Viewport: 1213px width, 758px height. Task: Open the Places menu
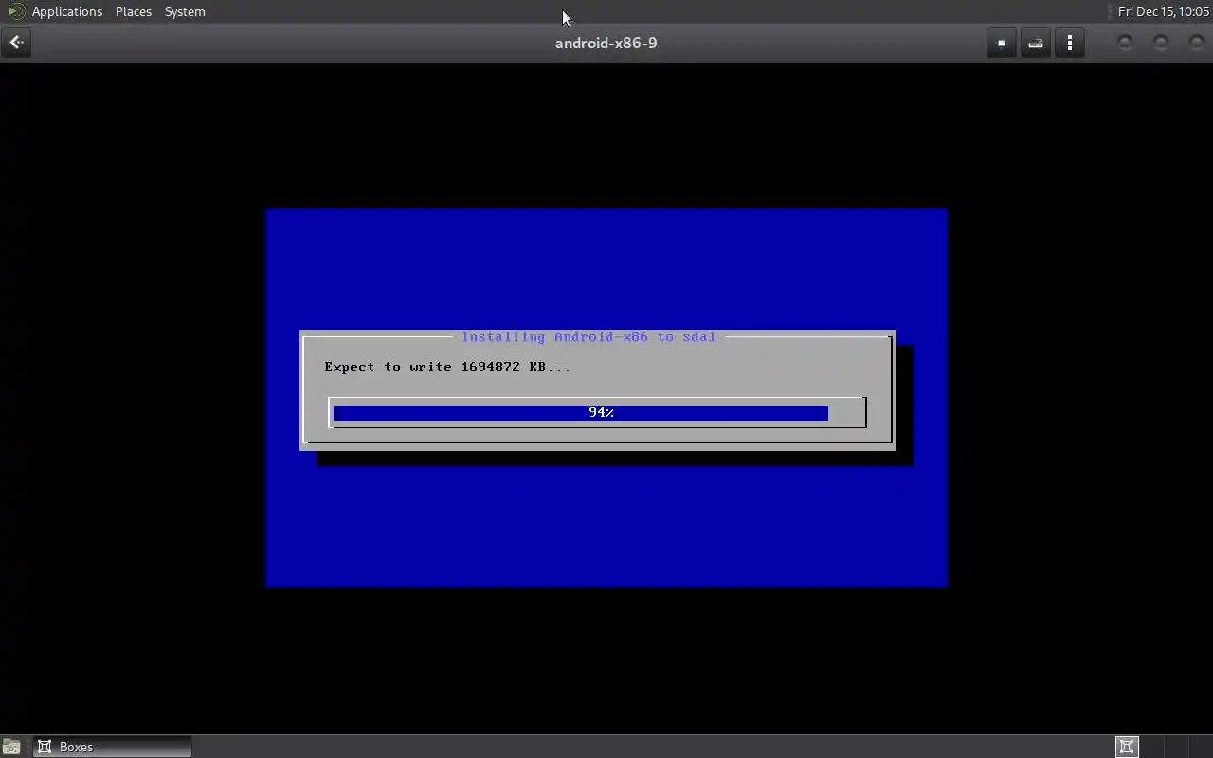click(x=134, y=11)
